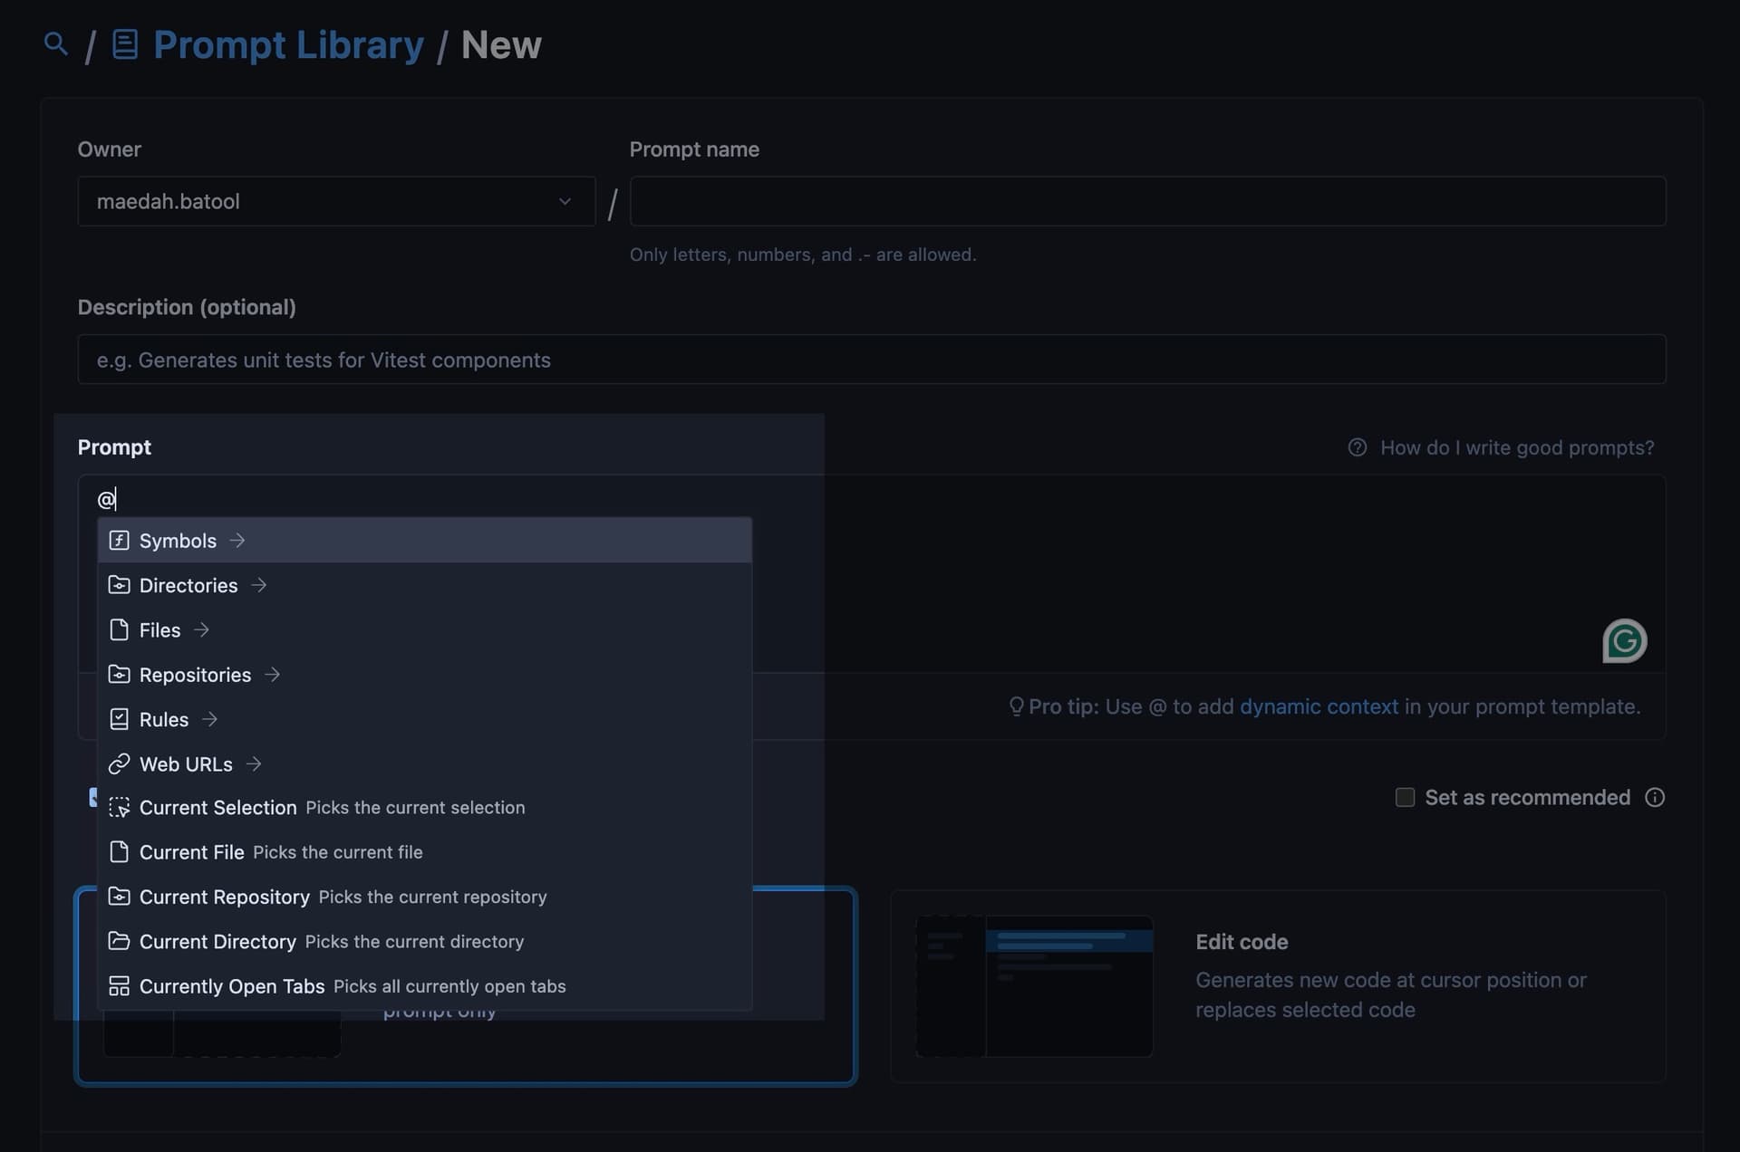Expand the Symbols submenu arrow
1740x1152 pixels.
pyautogui.click(x=237, y=541)
